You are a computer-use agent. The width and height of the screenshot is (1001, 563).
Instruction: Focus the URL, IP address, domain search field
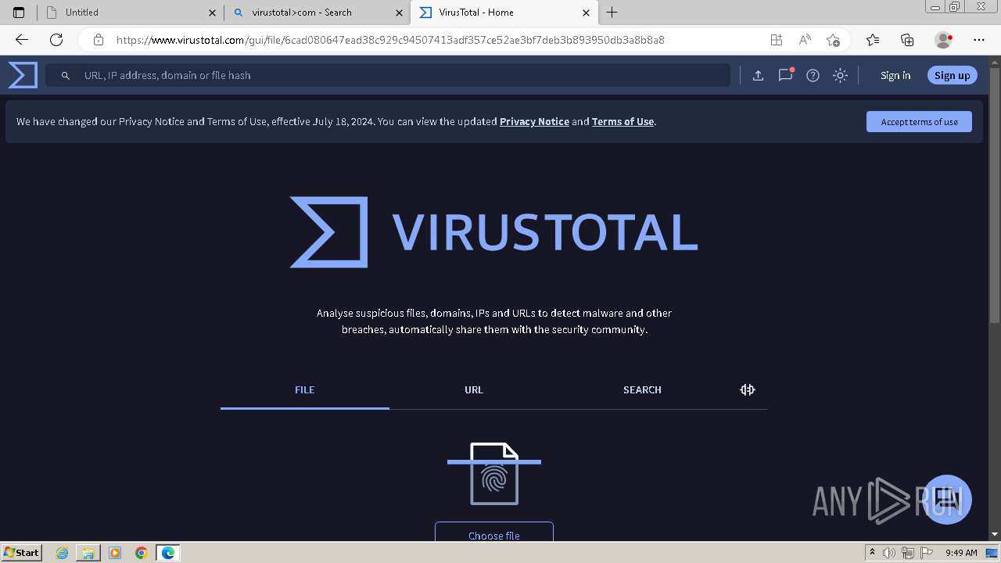[388, 75]
